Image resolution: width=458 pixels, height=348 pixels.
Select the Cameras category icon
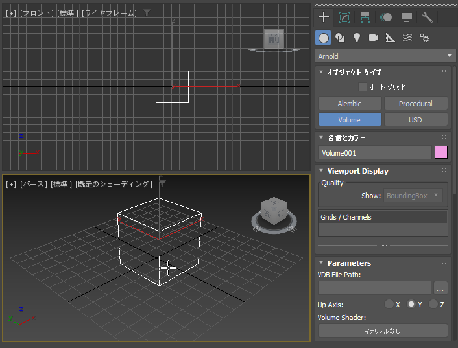click(x=374, y=38)
